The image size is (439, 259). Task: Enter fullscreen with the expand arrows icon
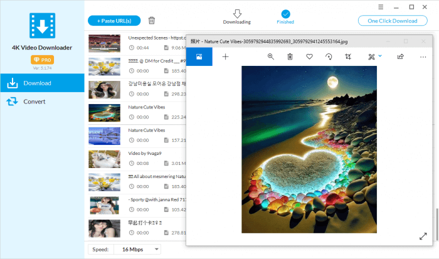pos(423,236)
